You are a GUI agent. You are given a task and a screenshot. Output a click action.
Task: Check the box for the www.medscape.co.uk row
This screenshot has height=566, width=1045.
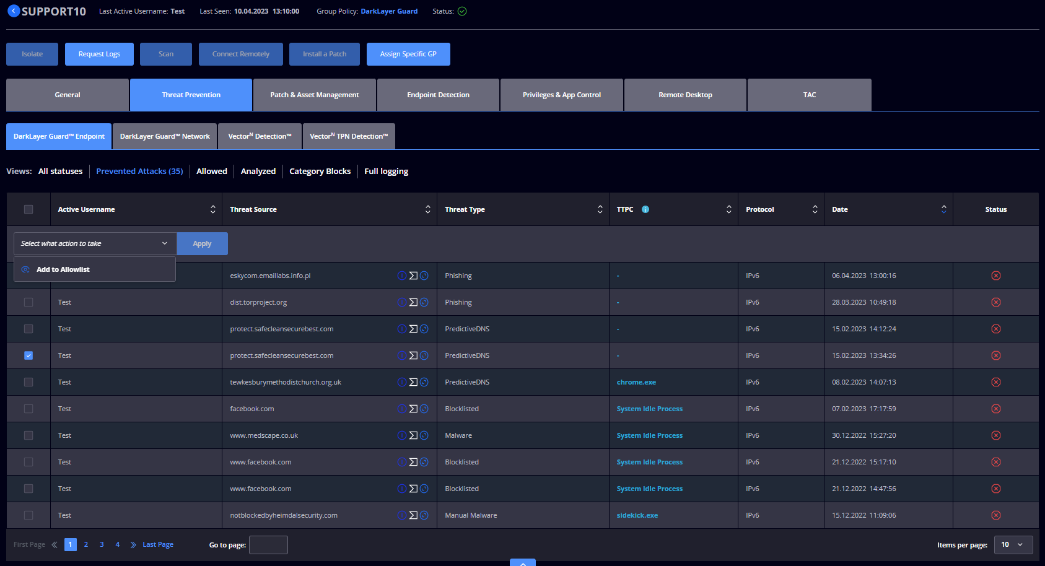coord(28,435)
